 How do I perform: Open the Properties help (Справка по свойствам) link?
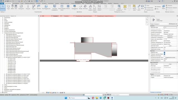coord(156,92)
